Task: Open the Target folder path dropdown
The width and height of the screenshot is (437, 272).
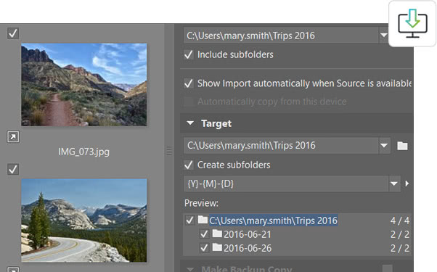Action: click(384, 146)
